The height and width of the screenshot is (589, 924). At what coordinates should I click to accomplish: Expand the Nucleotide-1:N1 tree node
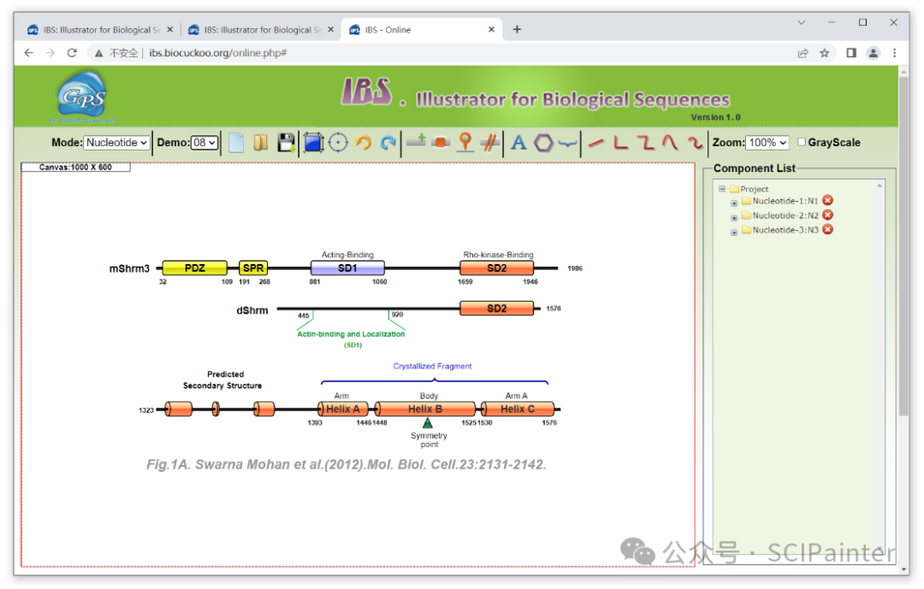[x=734, y=203]
